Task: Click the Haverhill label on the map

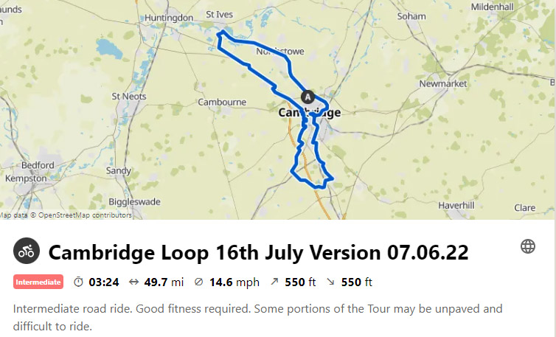Action: click(x=456, y=206)
